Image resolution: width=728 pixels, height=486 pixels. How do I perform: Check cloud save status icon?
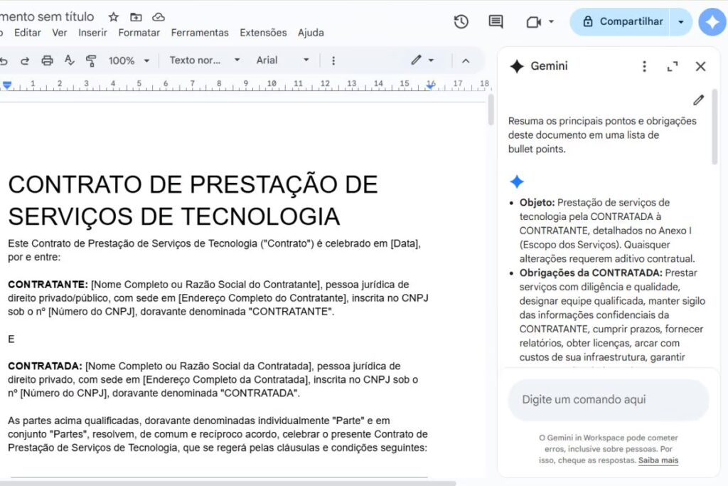(159, 17)
